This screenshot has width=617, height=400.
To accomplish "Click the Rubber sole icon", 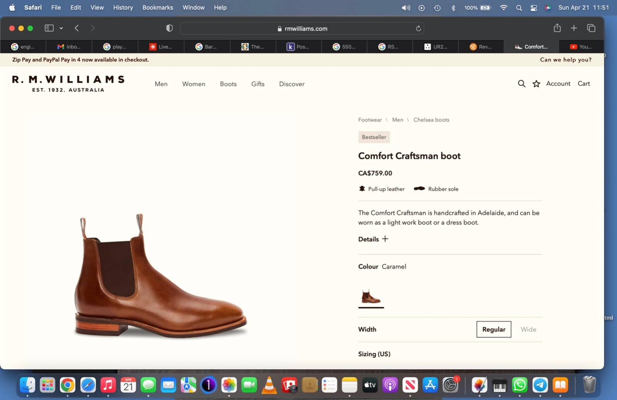I will 419,189.
